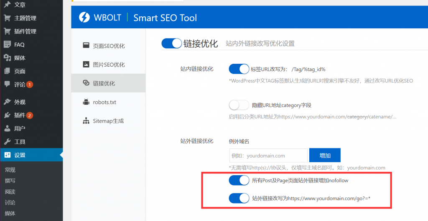The image size is (428, 221).
Task: Click the 页面SEO优化 card icon
Action: (86, 45)
